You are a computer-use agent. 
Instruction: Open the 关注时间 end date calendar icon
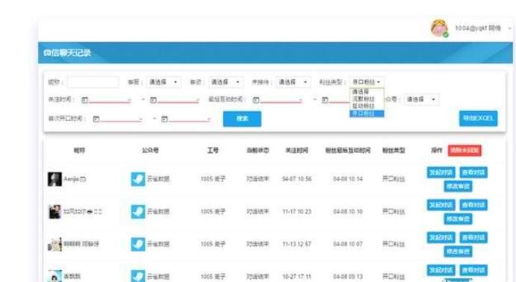pyautogui.click(x=153, y=100)
